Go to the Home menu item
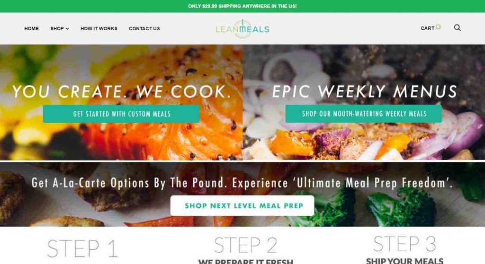Viewport: 485px width, 264px height. (32, 28)
